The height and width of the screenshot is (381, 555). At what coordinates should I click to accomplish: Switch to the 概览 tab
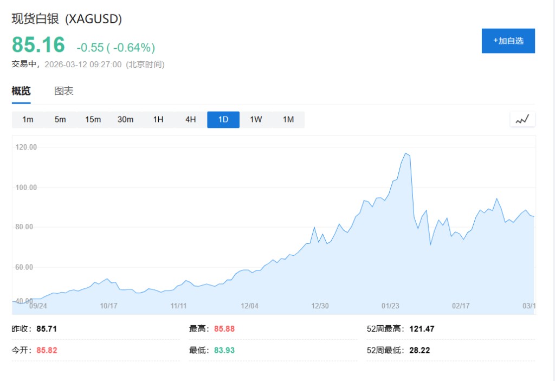pos(21,91)
